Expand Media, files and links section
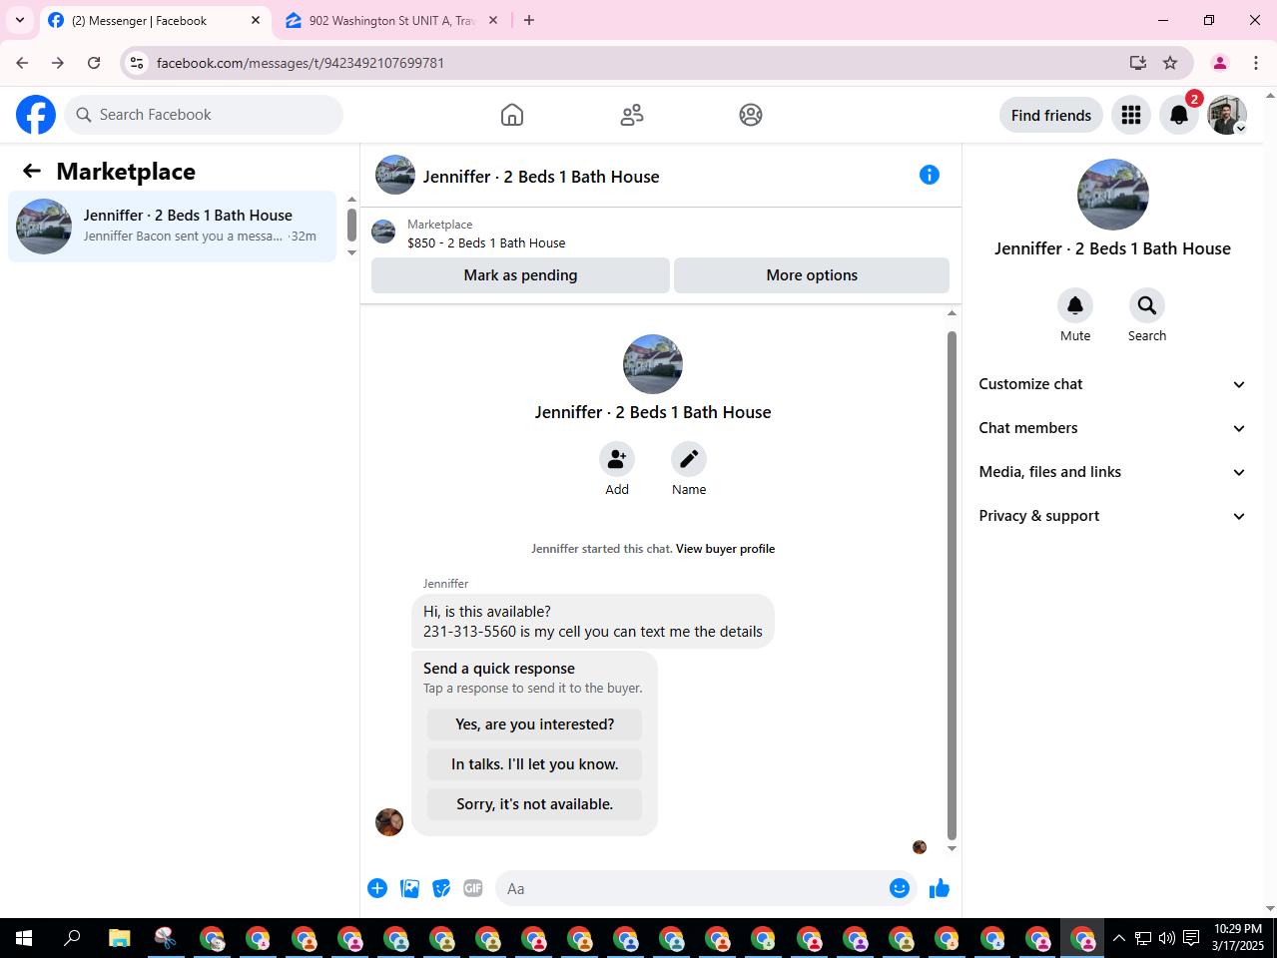The height and width of the screenshot is (958, 1277). click(x=1112, y=472)
